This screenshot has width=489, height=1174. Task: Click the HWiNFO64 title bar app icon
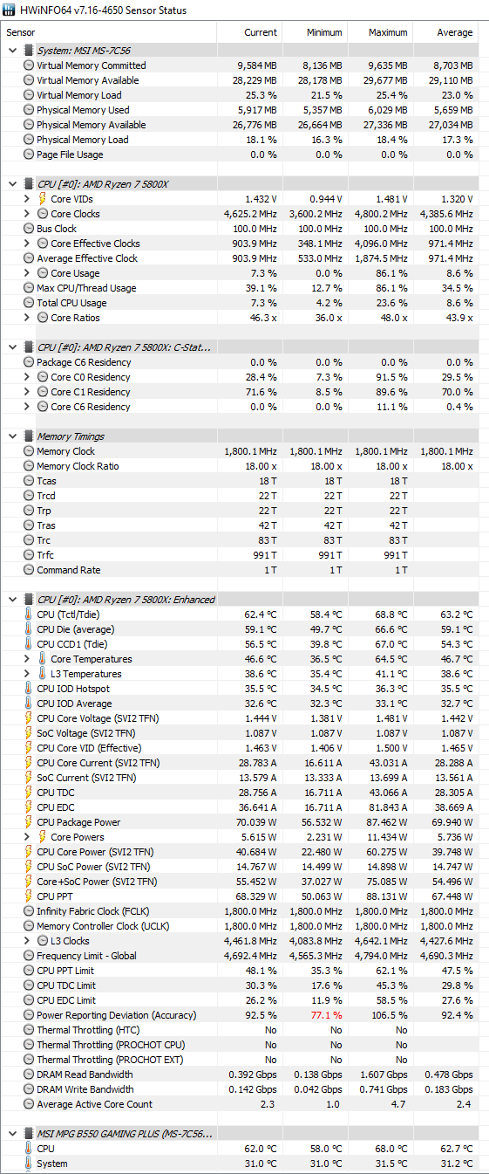point(10,10)
